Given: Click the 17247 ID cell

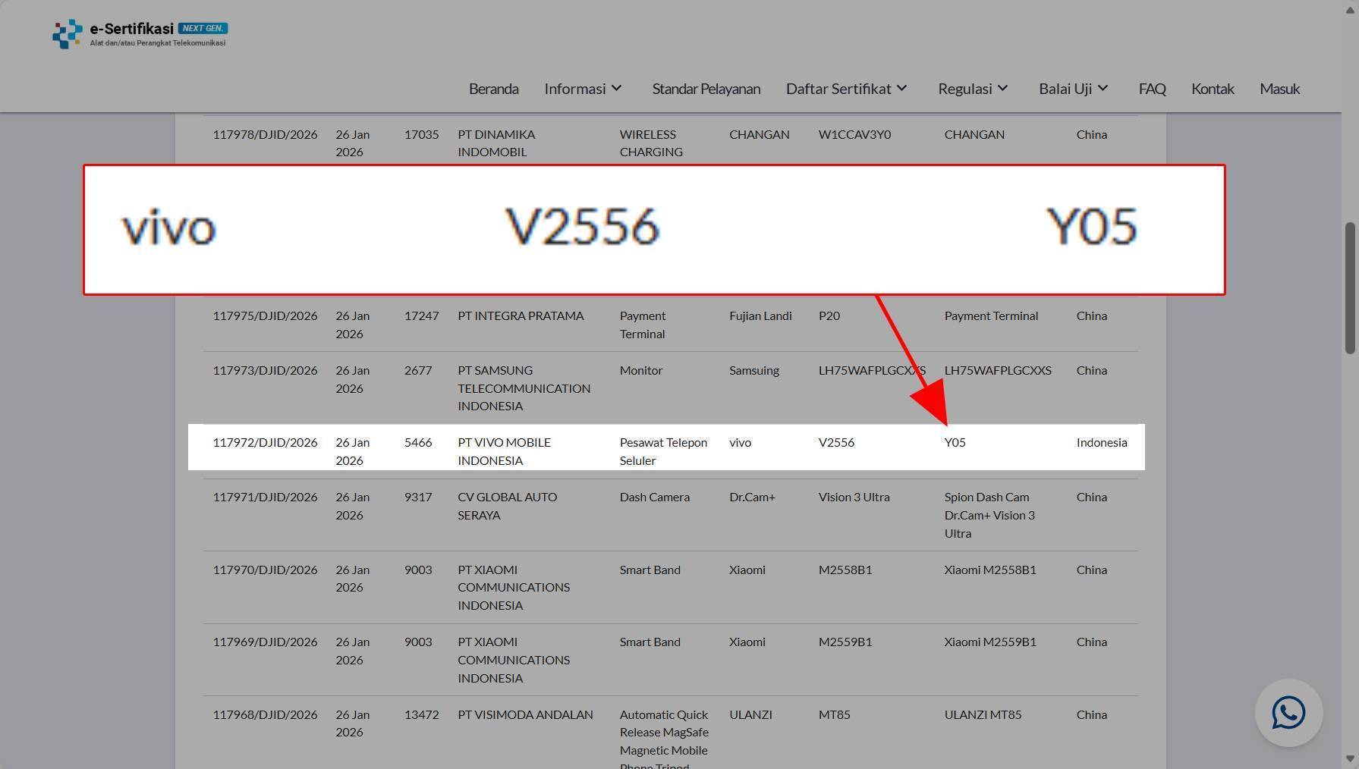Looking at the screenshot, I should [421, 315].
